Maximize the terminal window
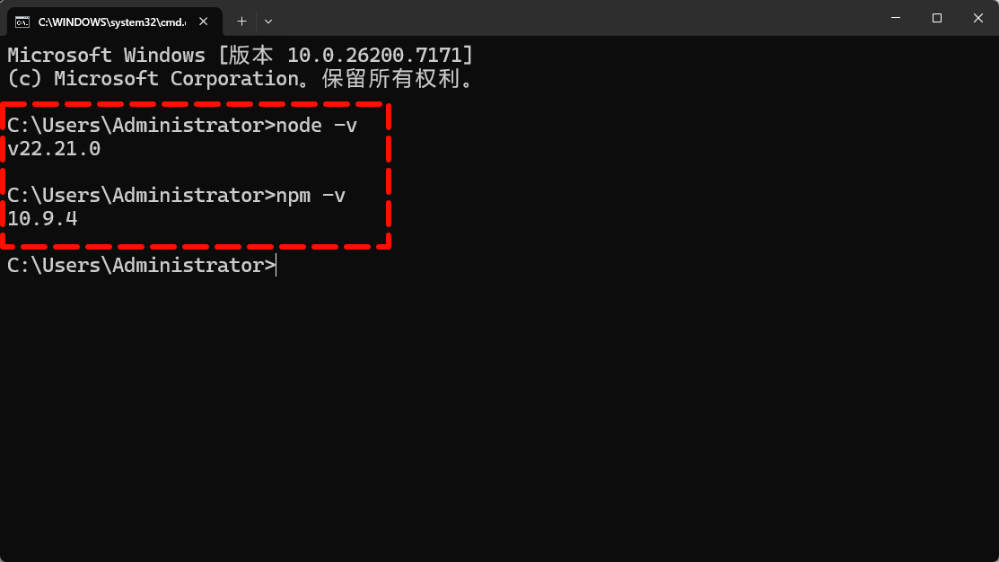 (x=937, y=18)
